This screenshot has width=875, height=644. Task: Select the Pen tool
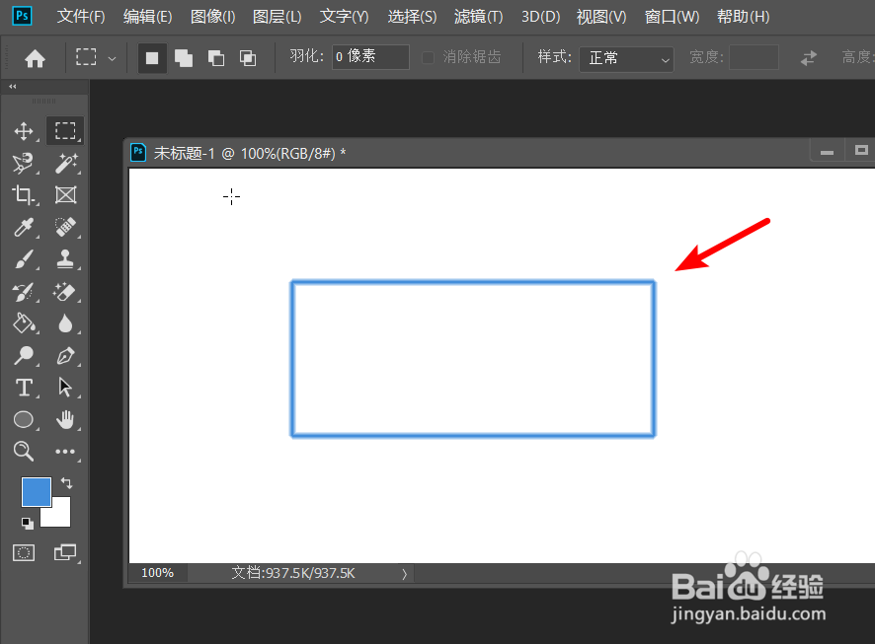click(66, 355)
